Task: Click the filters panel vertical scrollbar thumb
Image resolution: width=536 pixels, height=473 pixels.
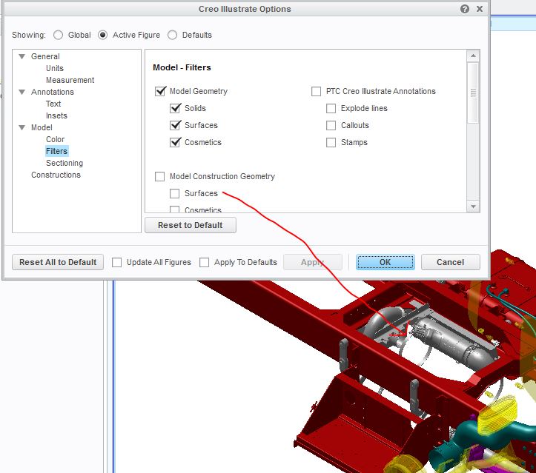Action: (473, 93)
